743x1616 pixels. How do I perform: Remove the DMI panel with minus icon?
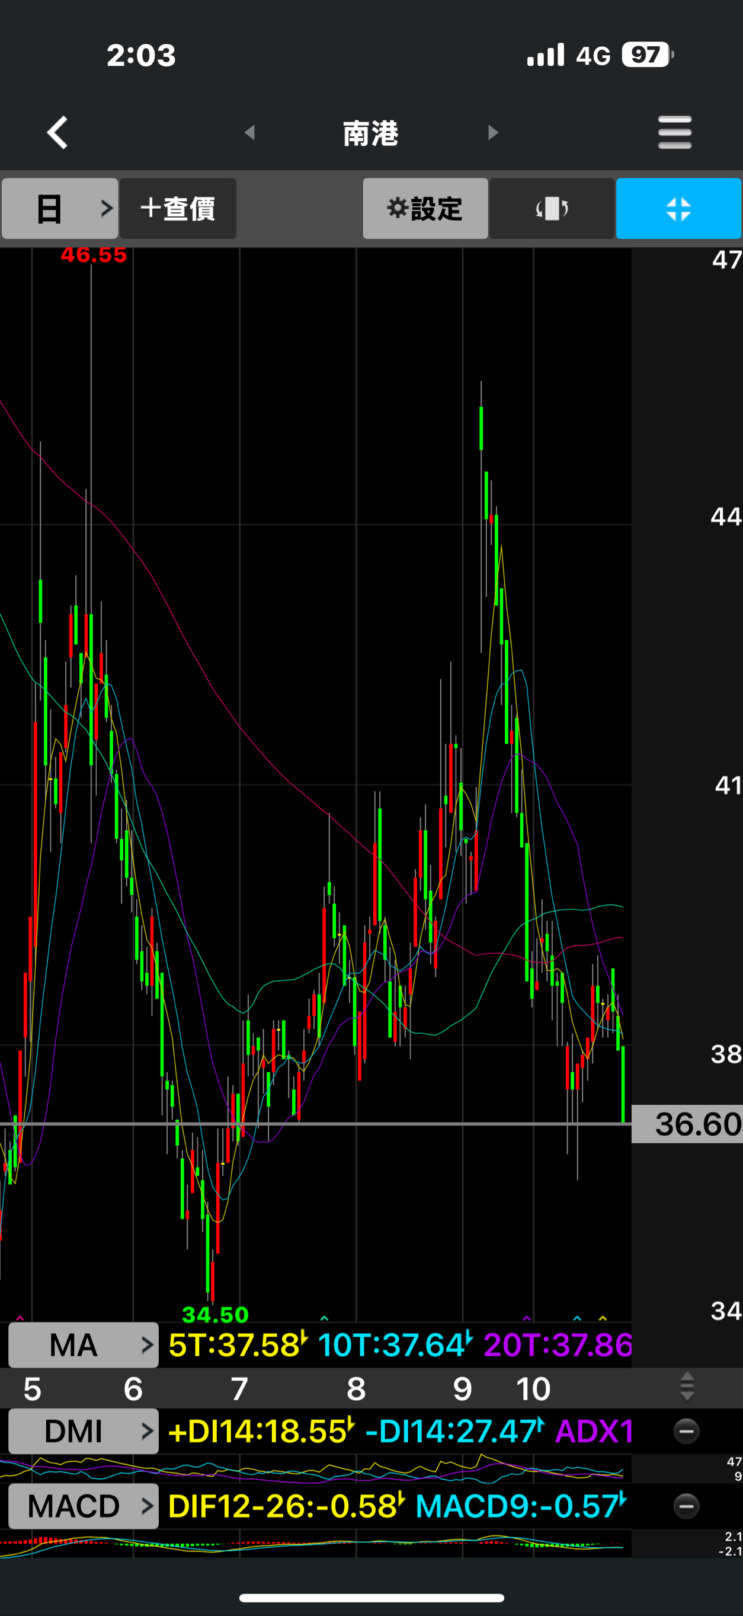(x=686, y=1431)
